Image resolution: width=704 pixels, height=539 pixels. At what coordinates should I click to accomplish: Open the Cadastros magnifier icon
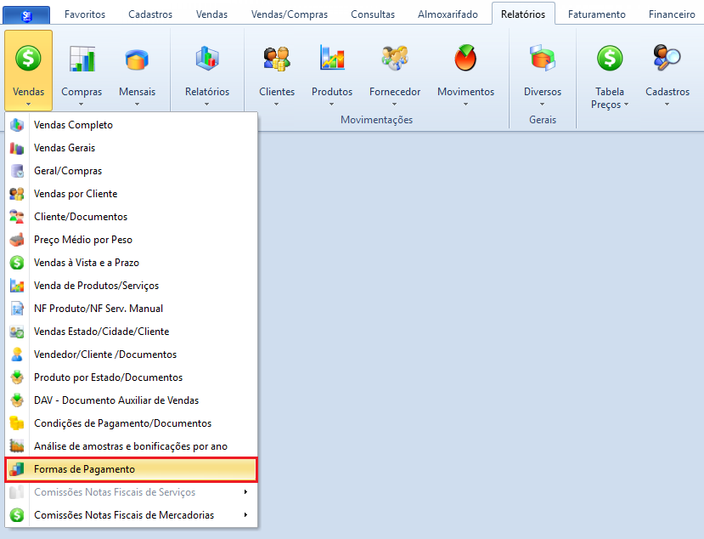pos(667,60)
